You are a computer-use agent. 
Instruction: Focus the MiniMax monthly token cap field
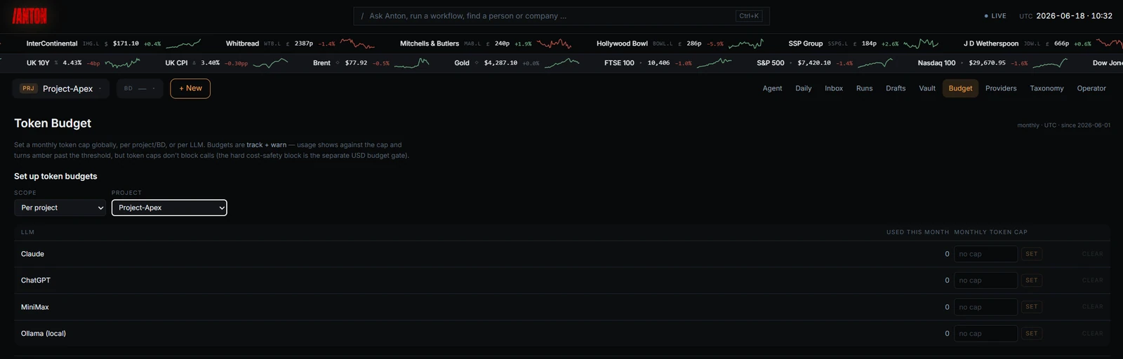pos(985,307)
